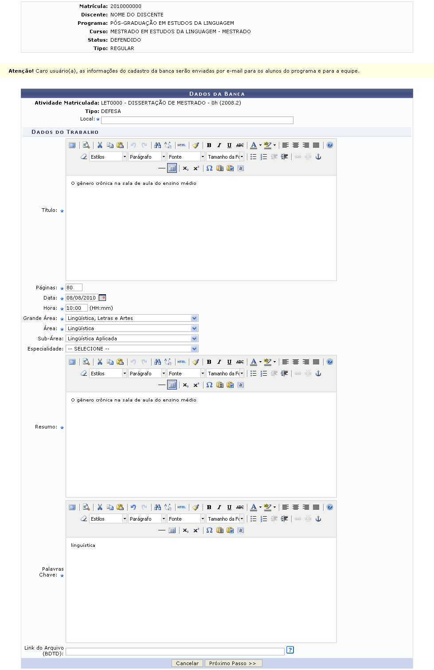Open HTML source view in Resumo editor

click(182, 362)
